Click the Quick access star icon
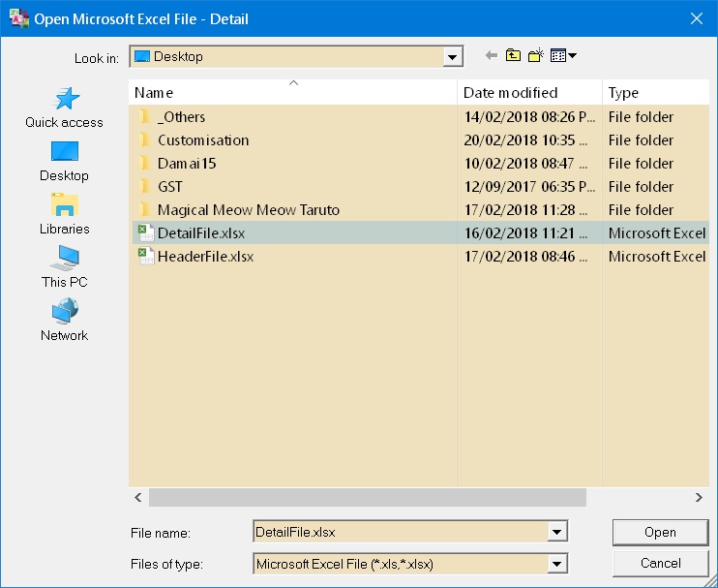 click(x=64, y=99)
